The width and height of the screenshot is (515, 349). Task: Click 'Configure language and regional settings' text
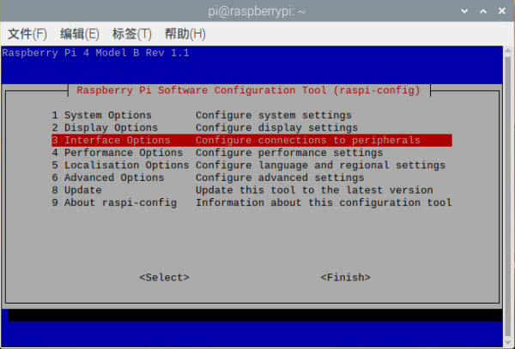[320, 165]
